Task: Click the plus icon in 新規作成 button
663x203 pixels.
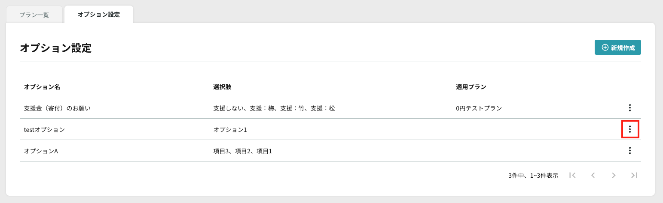Action: pos(605,48)
